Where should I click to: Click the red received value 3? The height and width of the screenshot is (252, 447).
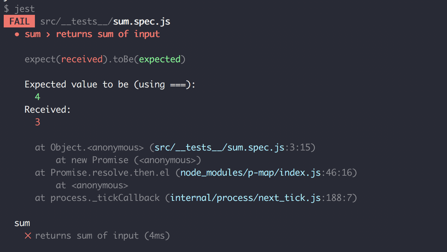click(37, 122)
